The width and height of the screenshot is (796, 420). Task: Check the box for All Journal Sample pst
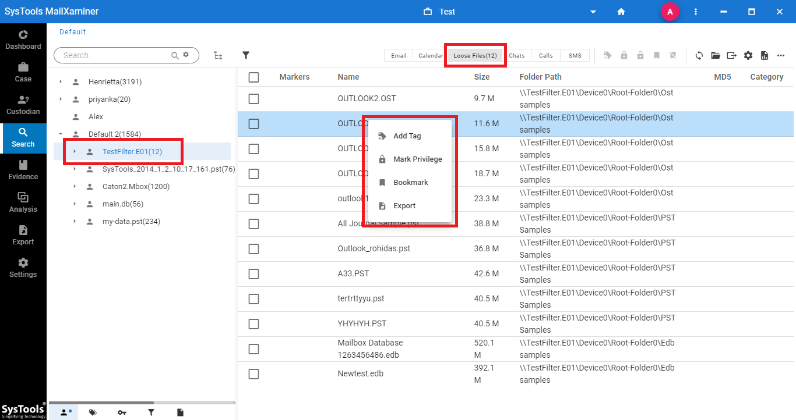[253, 224]
